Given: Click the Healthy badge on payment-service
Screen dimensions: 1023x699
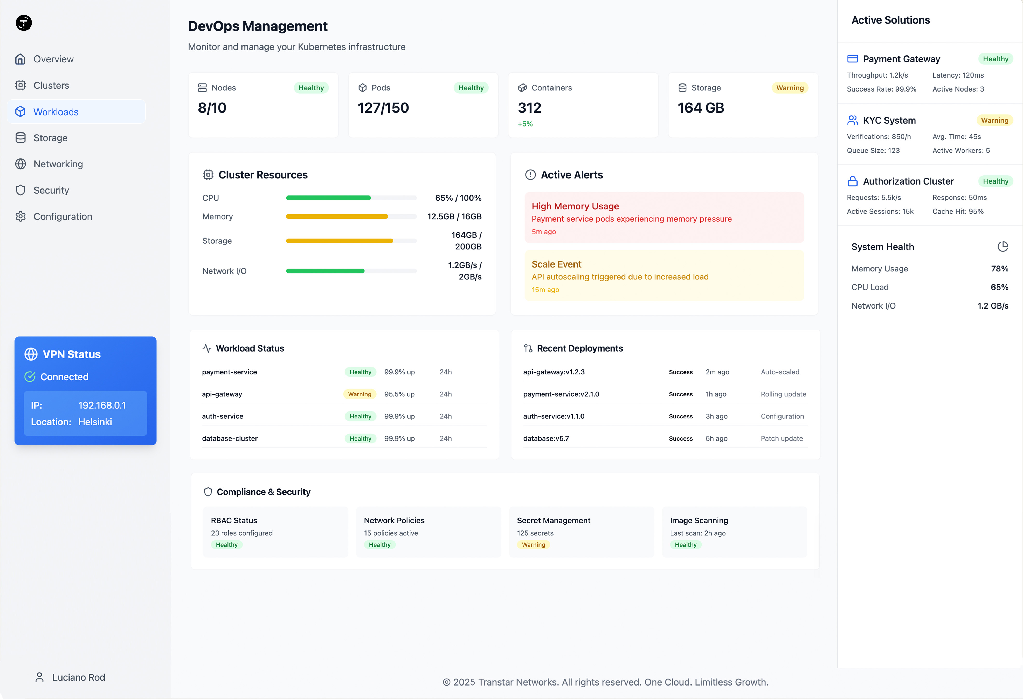Looking at the screenshot, I should [x=360, y=372].
